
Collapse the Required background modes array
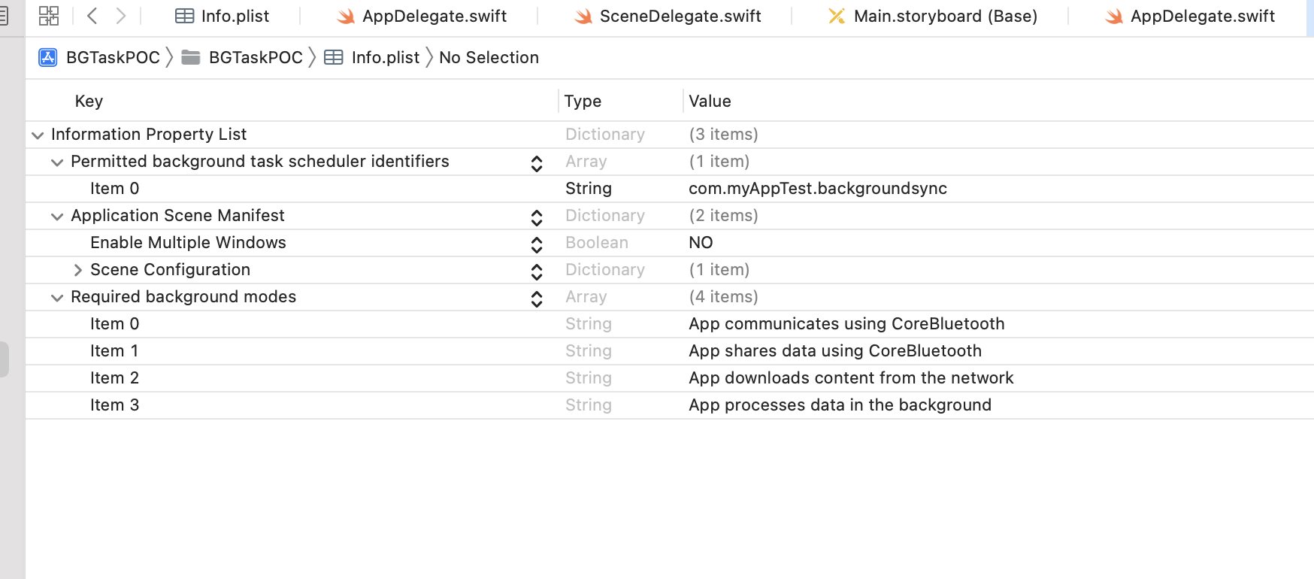pyautogui.click(x=57, y=298)
